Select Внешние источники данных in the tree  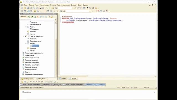pos(34,74)
